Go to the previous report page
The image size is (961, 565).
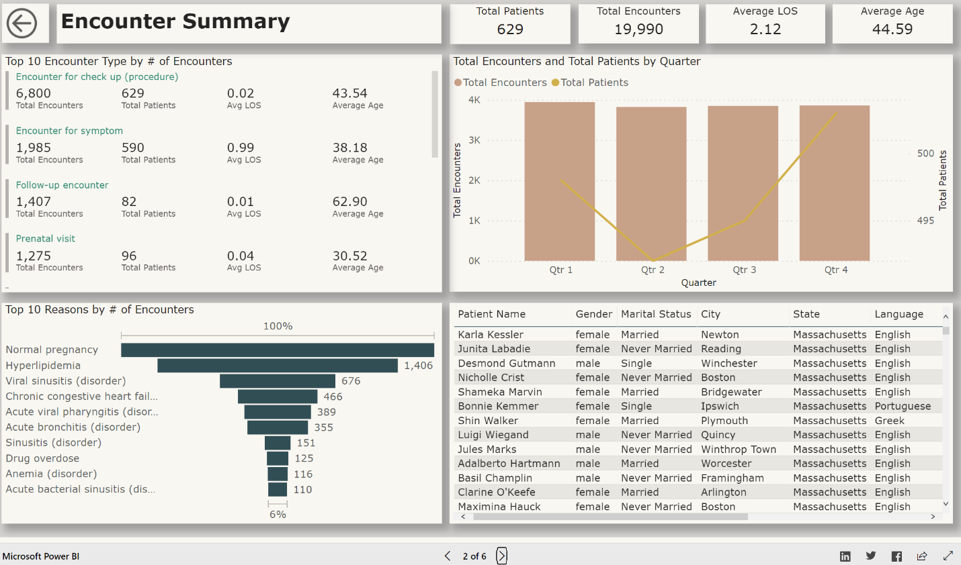pos(448,556)
